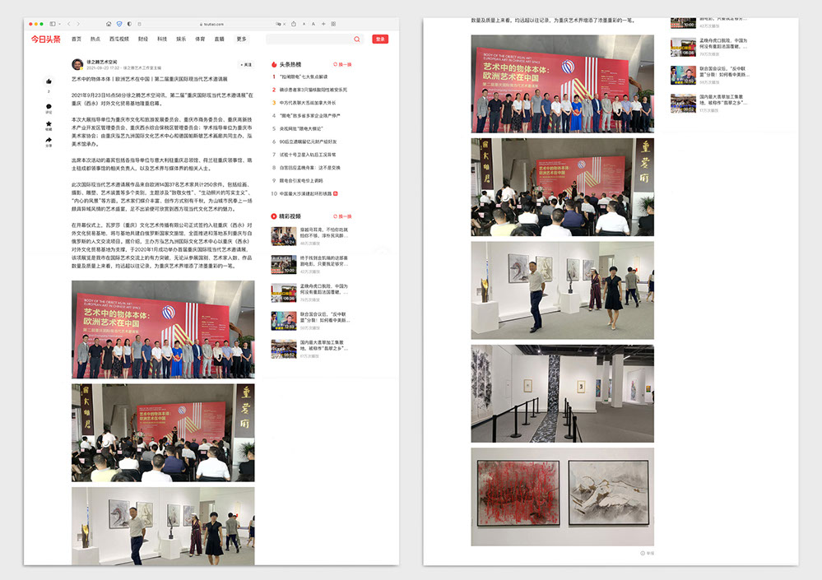Favorite the article with star icon
Image resolution: width=822 pixels, height=580 pixels.
click(49, 124)
